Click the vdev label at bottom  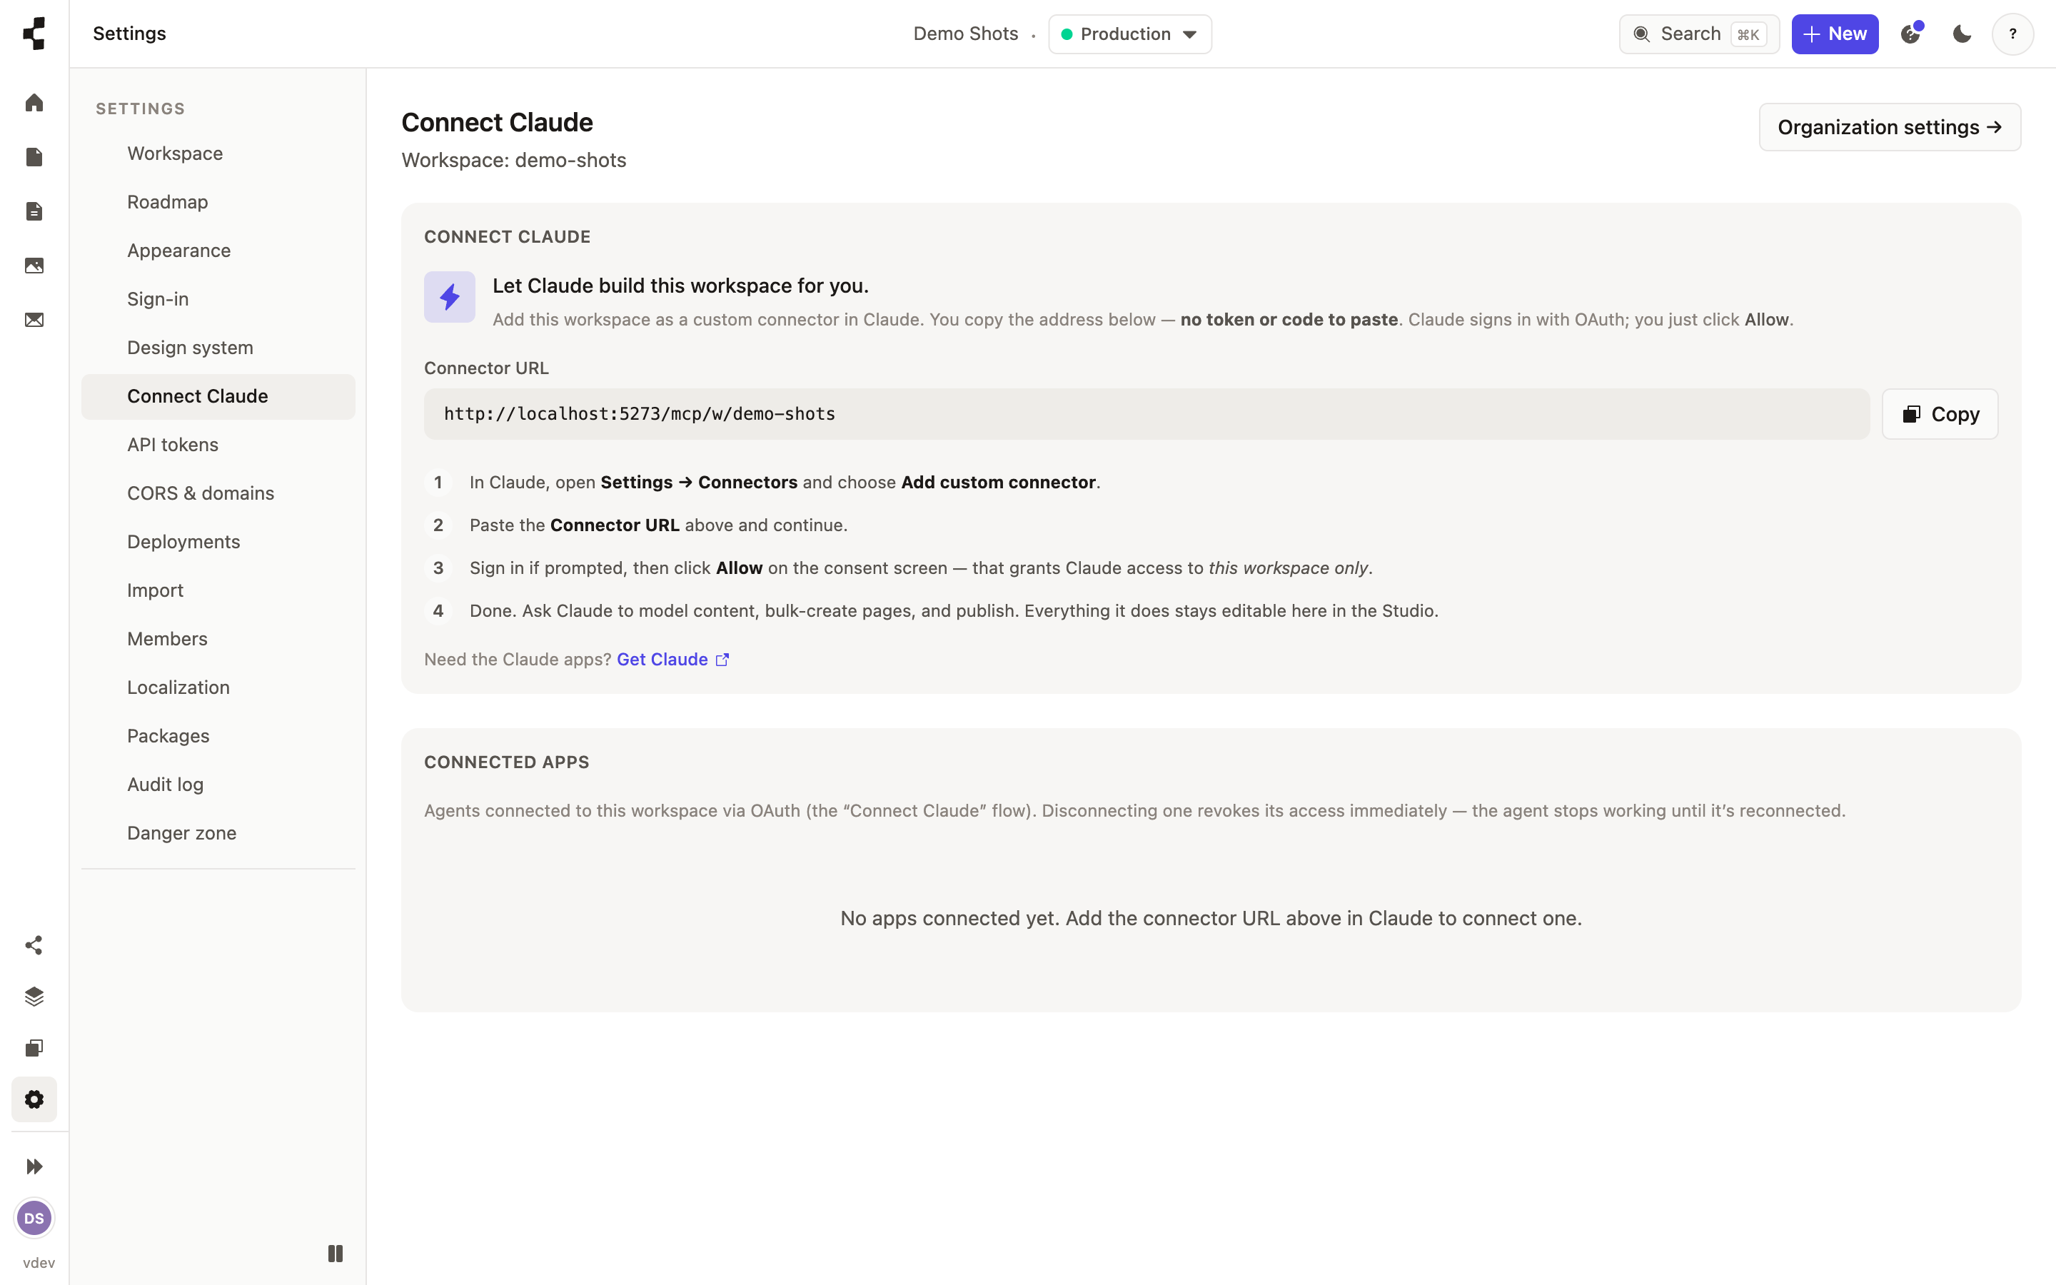coord(39,1263)
